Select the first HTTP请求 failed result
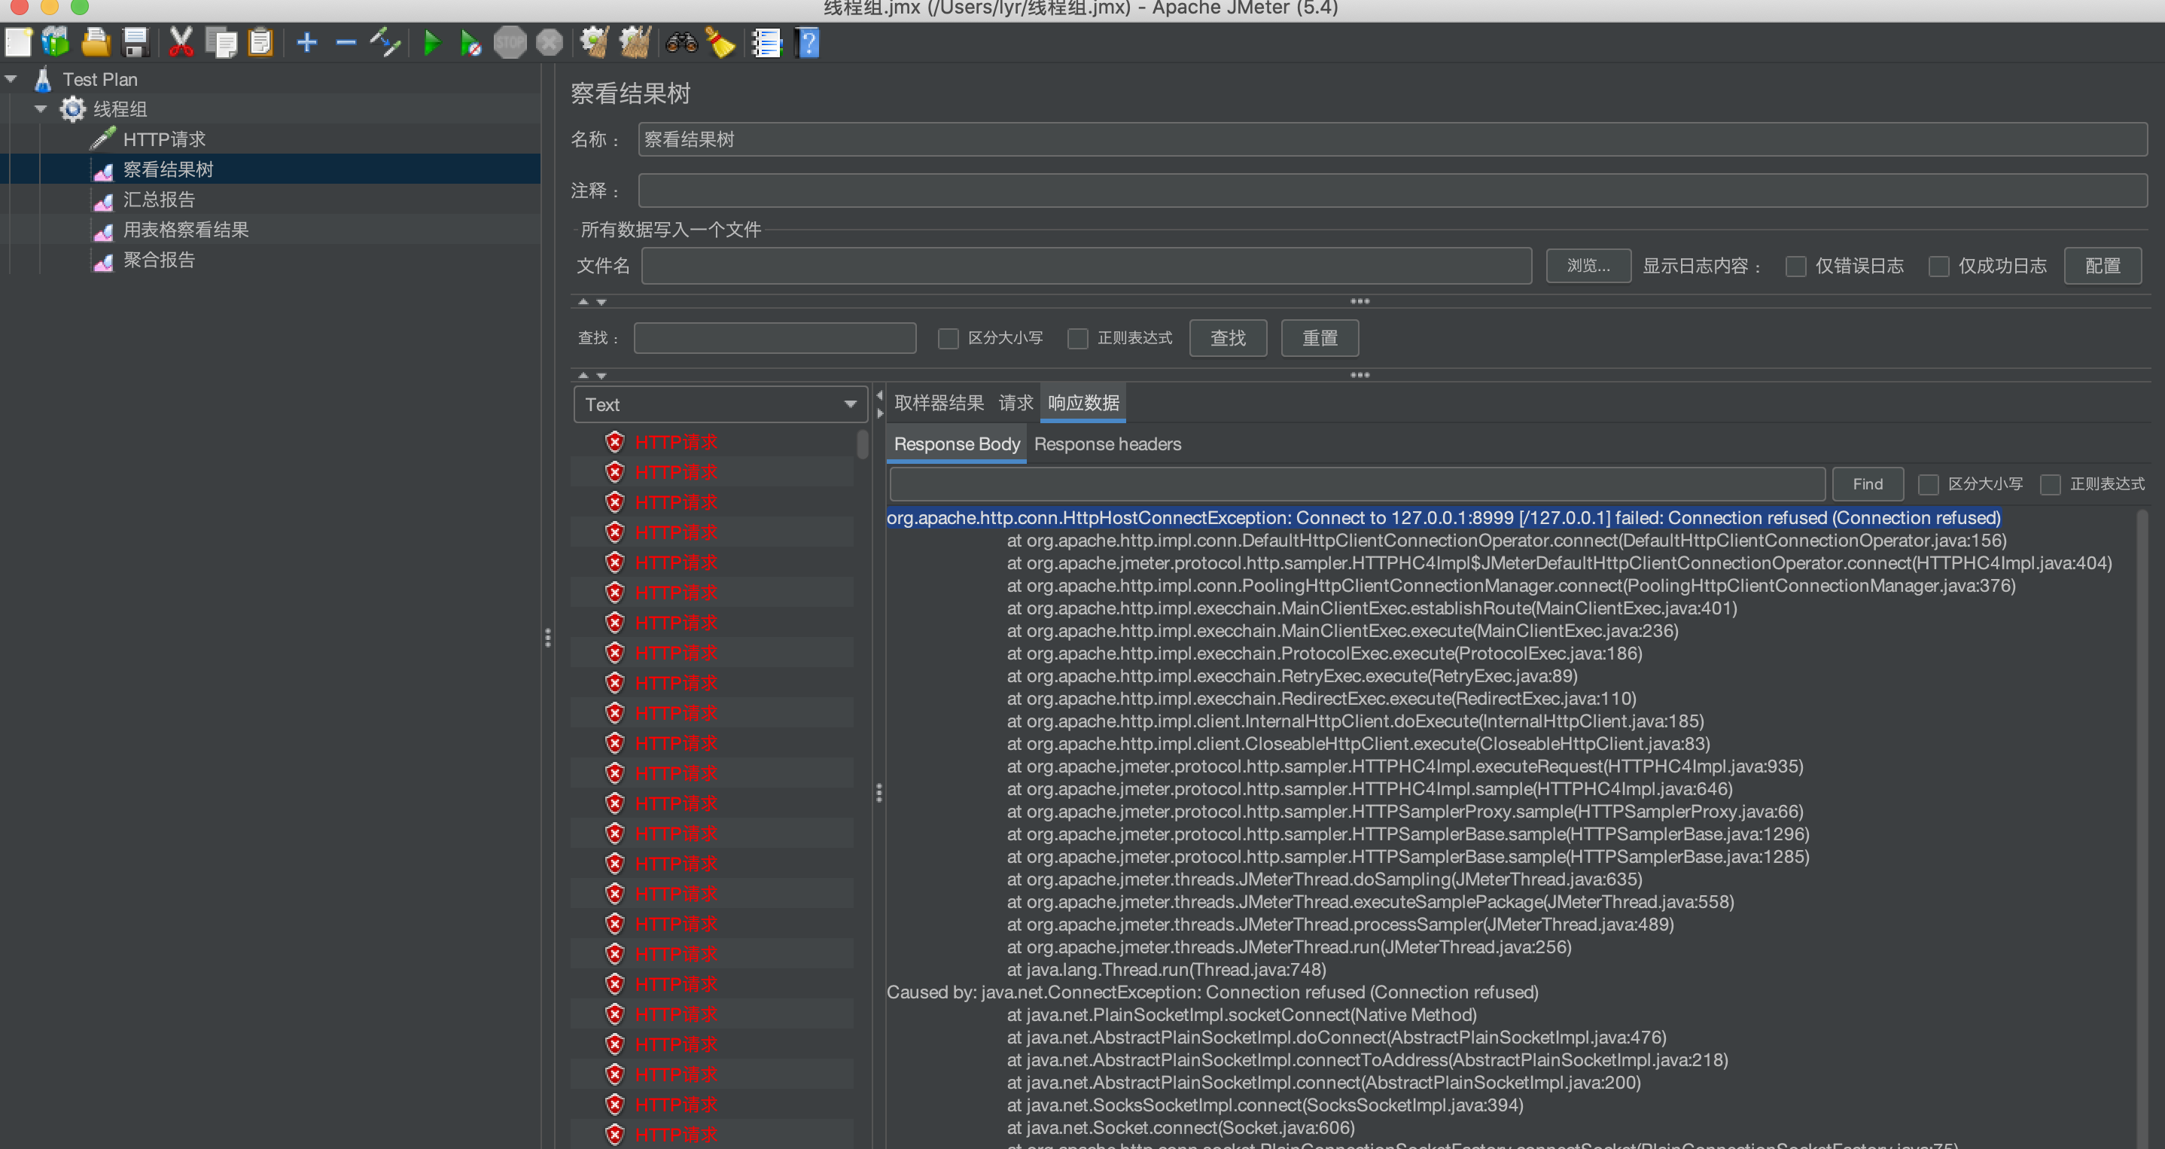 pos(675,441)
